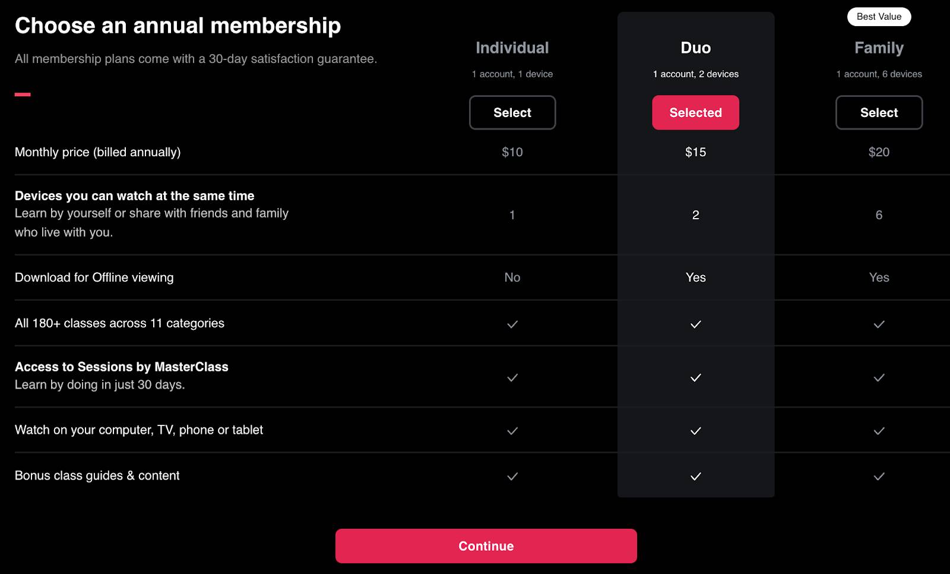Screen dimensions: 950x574
Task: Click the Duo plan column heading
Action: click(x=696, y=48)
